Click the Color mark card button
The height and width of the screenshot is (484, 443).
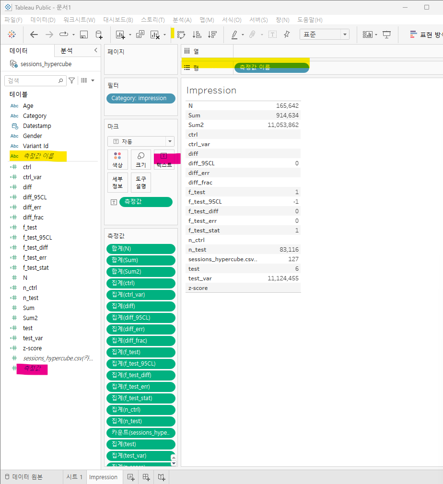117,160
